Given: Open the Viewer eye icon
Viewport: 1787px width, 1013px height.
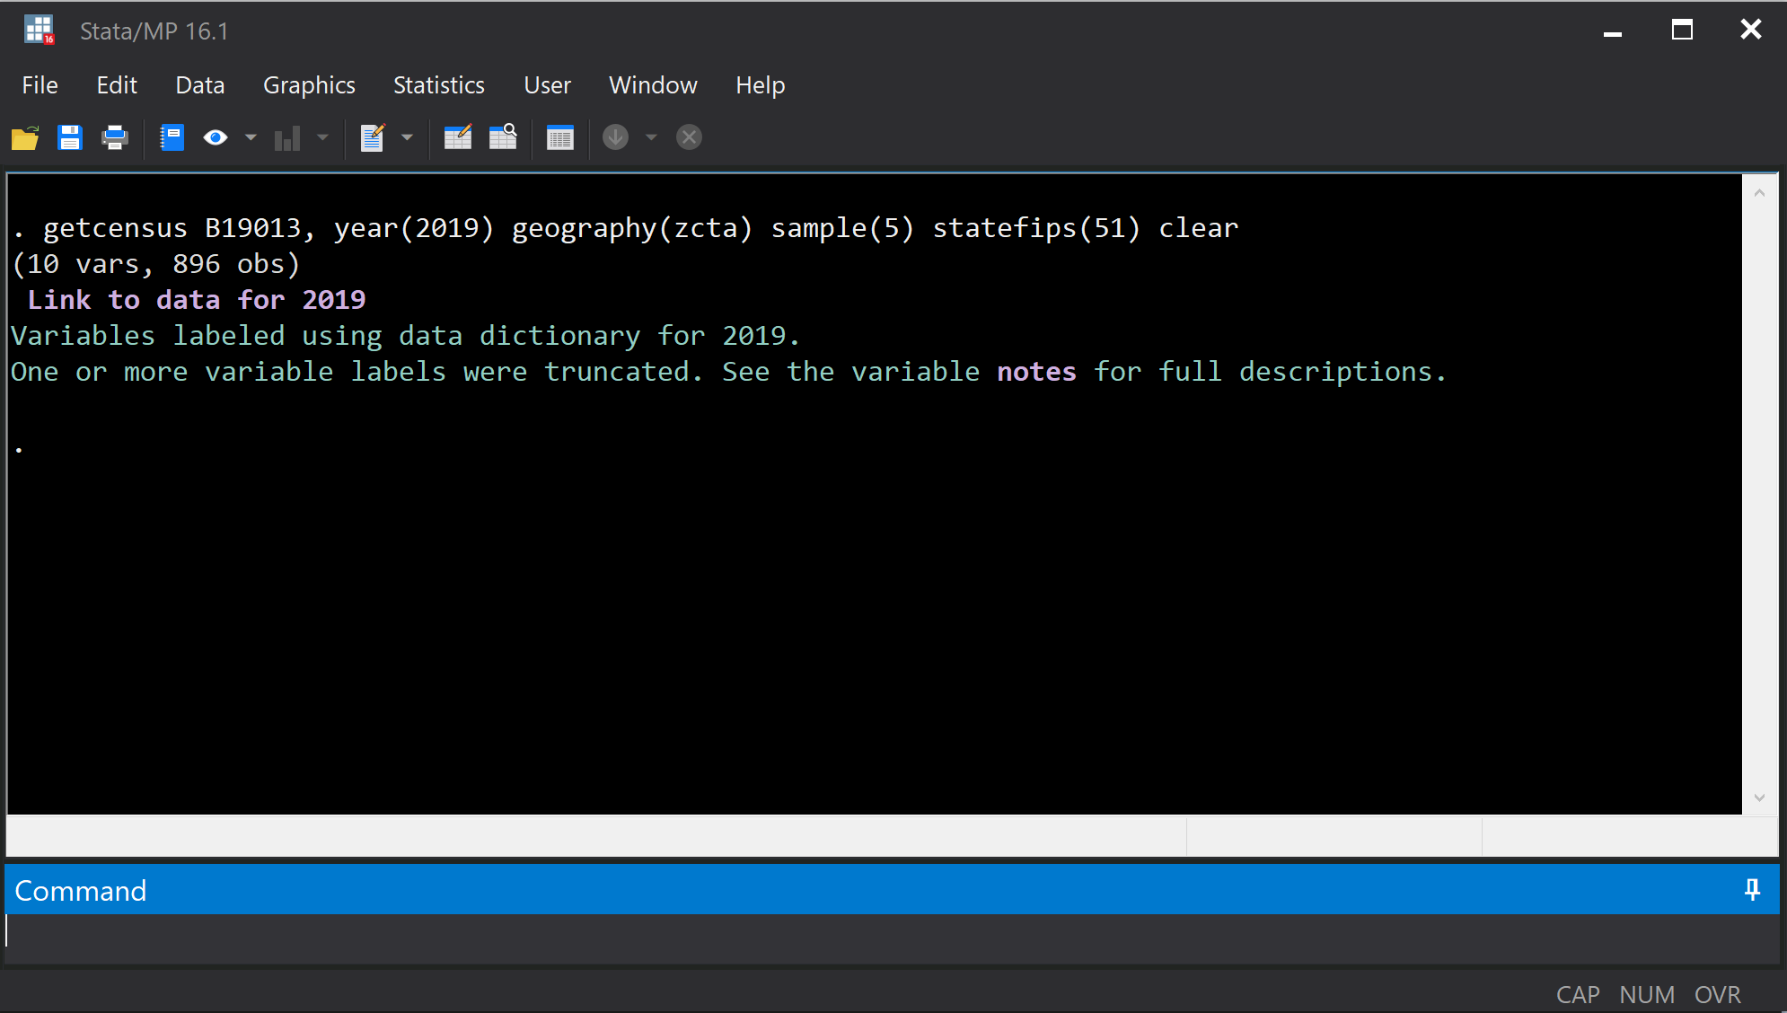Looking at the screenshot, I should pos(216,138).
